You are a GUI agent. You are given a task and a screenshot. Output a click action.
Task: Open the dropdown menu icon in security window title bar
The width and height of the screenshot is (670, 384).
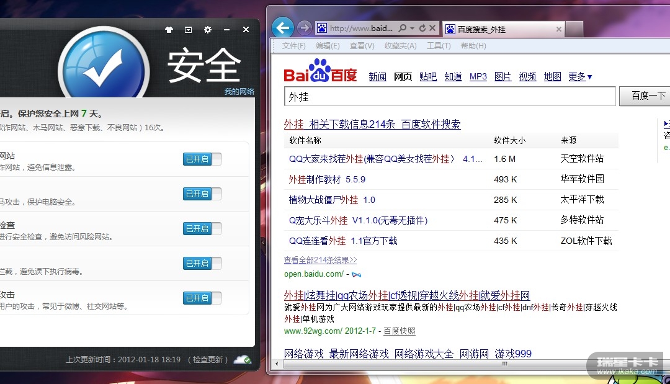[188, 30]
